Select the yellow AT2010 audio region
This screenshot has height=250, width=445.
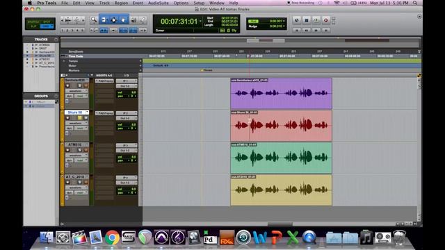(x=281, y=190)
